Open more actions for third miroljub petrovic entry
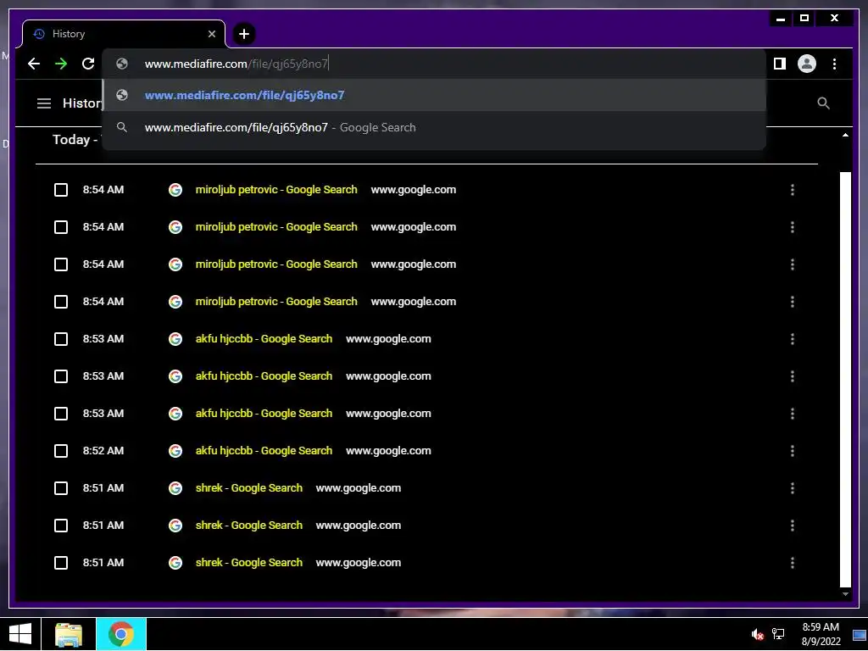 click(793, 264)
